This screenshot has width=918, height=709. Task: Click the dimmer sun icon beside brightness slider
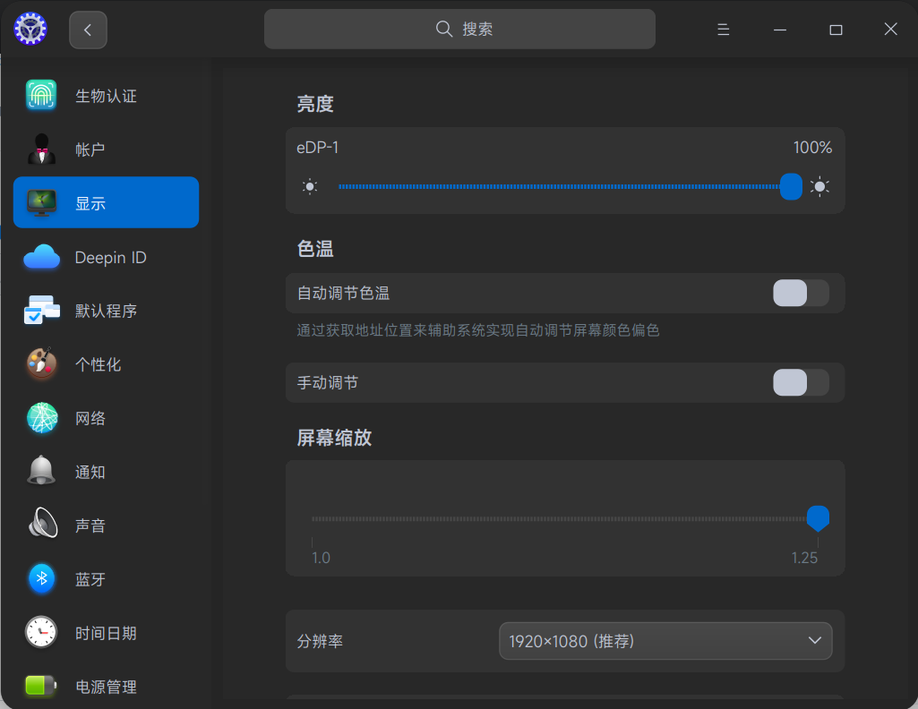click(310, 186)
